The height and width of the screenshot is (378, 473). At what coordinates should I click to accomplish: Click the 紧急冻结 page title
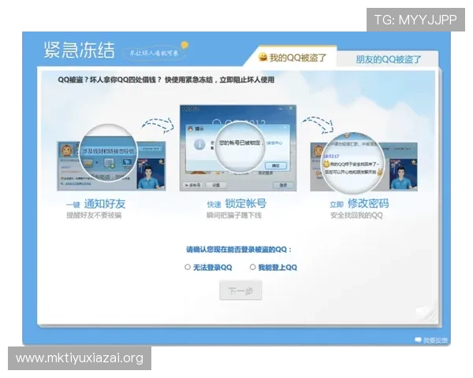80,50
